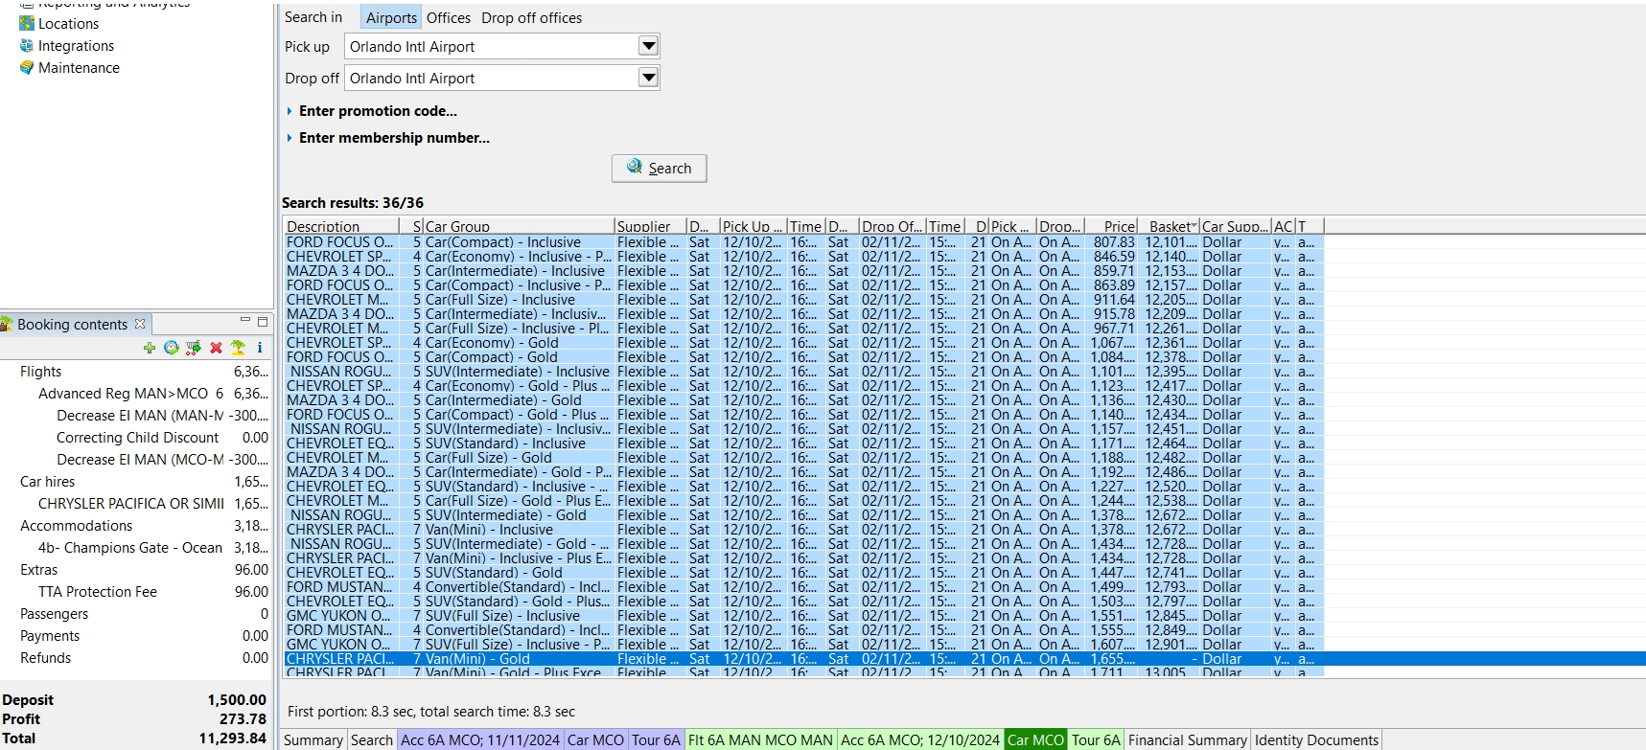This screenshot has width=1646, height=750.
Task: Select the Payments row in Booking contents
Action: [x=134, y=636]
